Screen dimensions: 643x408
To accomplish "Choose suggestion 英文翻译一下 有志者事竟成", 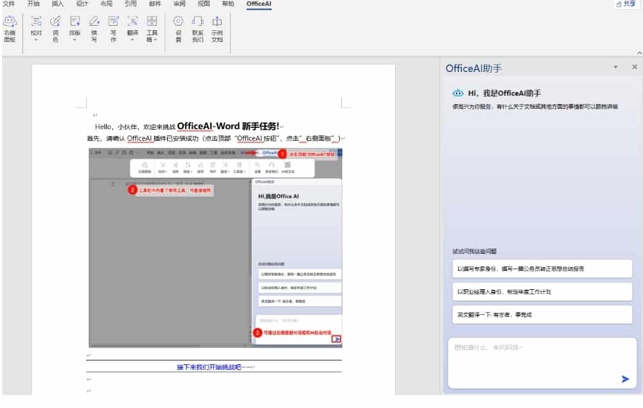I will [x=542, y=314].
